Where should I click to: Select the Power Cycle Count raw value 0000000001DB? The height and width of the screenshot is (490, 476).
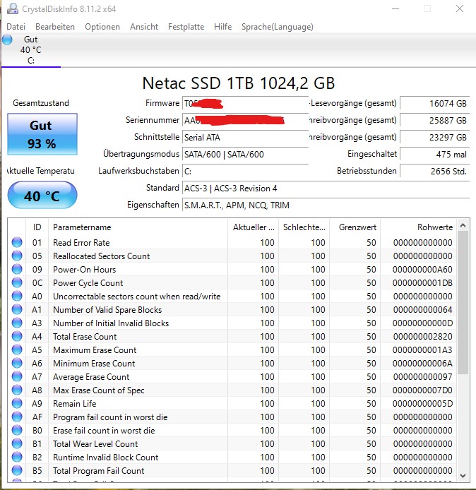422,283
